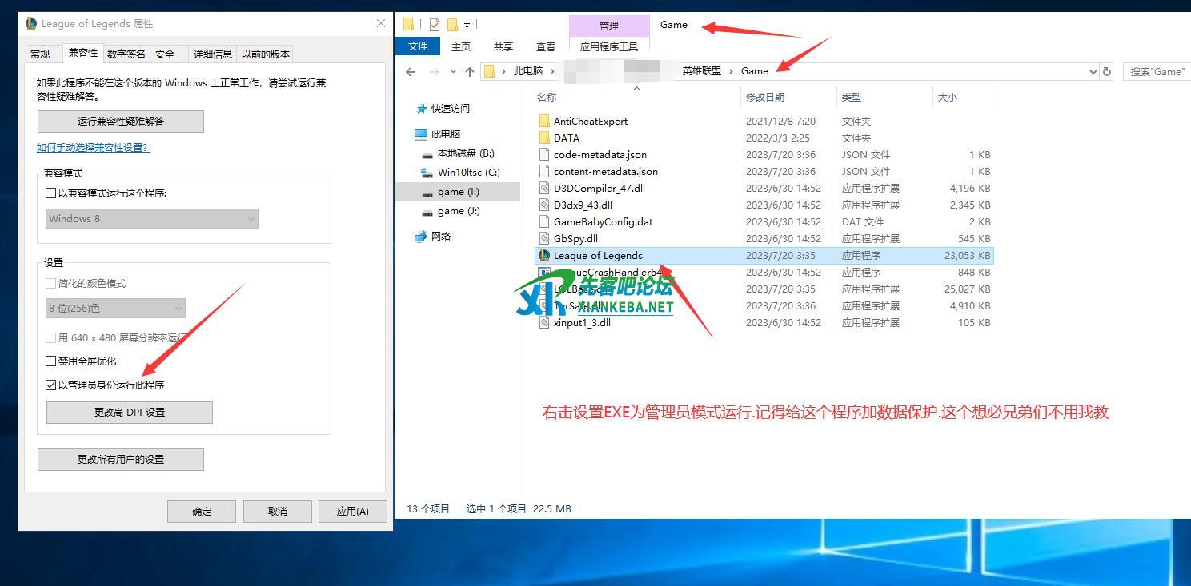Click the League of Legends application icon
Image resolution: width=1191 pixels, height=586 pixels.
tap(544, 256)
